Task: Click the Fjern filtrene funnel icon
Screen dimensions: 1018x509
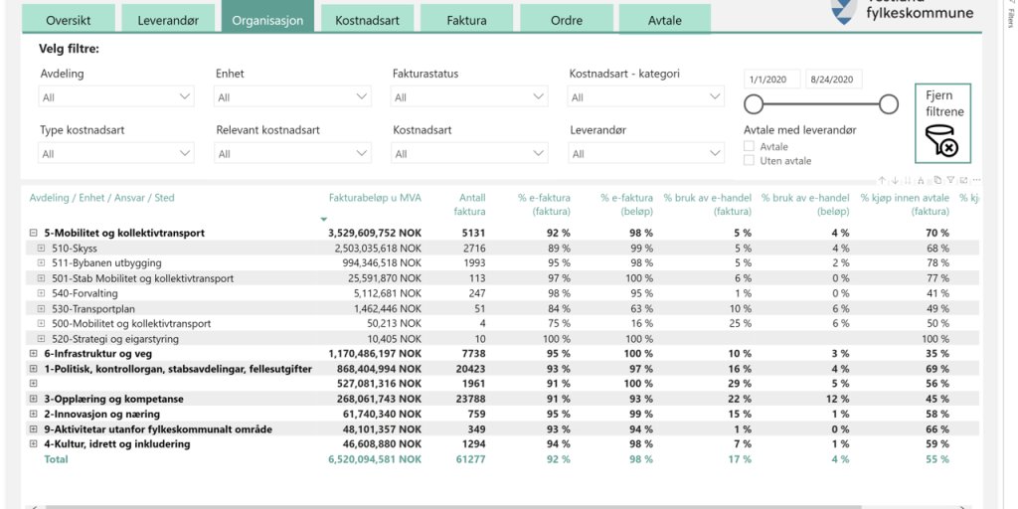Action: click(x=941, y=141)
